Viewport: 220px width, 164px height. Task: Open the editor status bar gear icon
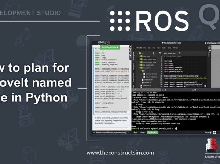(205, 86)
